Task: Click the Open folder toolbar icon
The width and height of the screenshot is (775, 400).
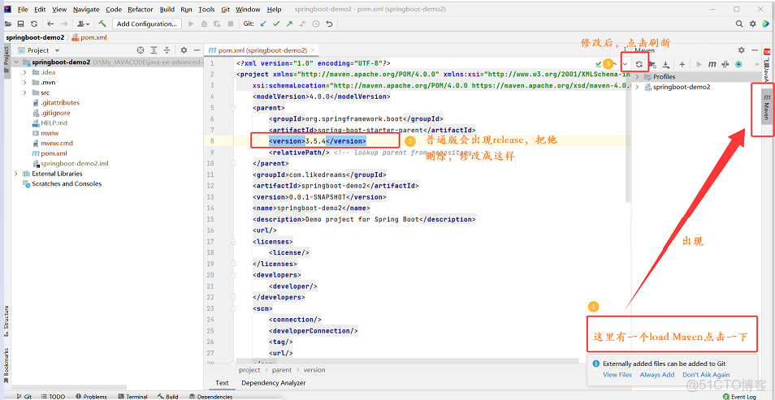Action: (8, 24)
